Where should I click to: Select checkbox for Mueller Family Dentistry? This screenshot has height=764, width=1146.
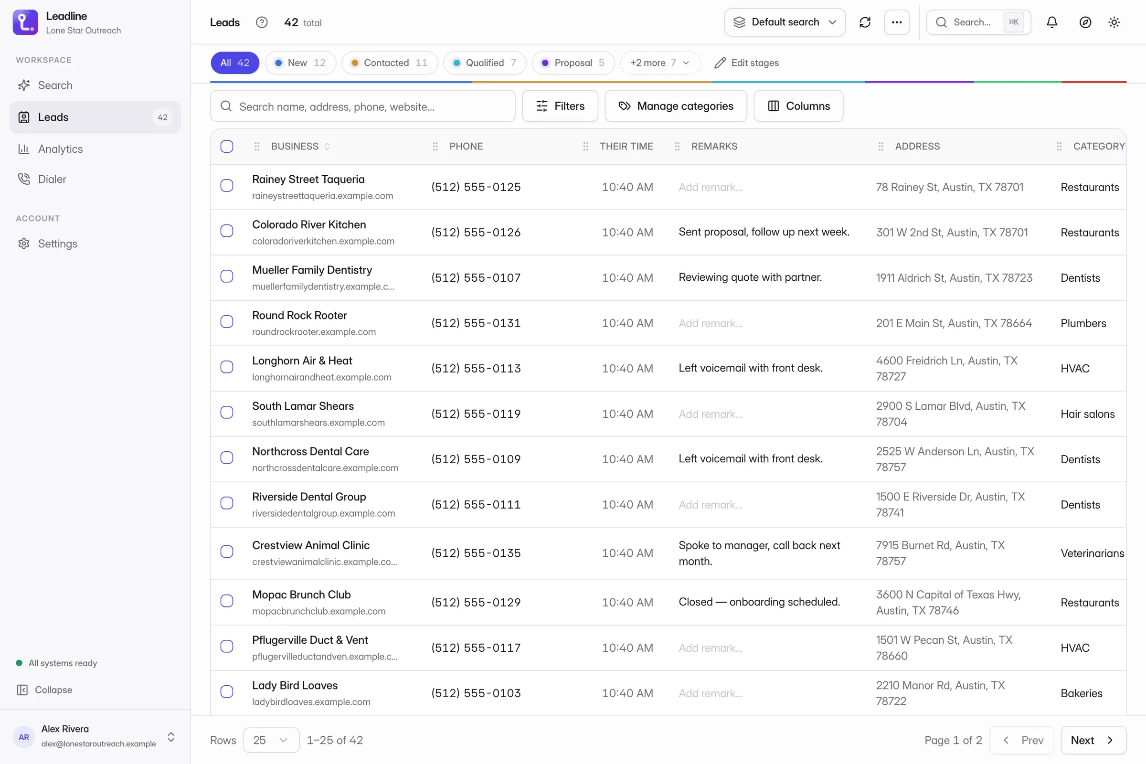(x=226, y=276)
